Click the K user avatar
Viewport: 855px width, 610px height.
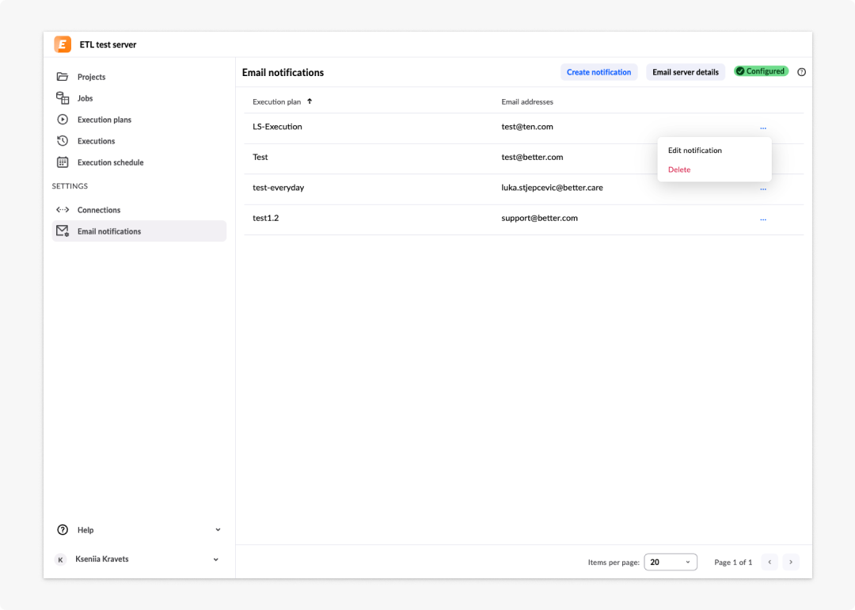pos(60,559)
